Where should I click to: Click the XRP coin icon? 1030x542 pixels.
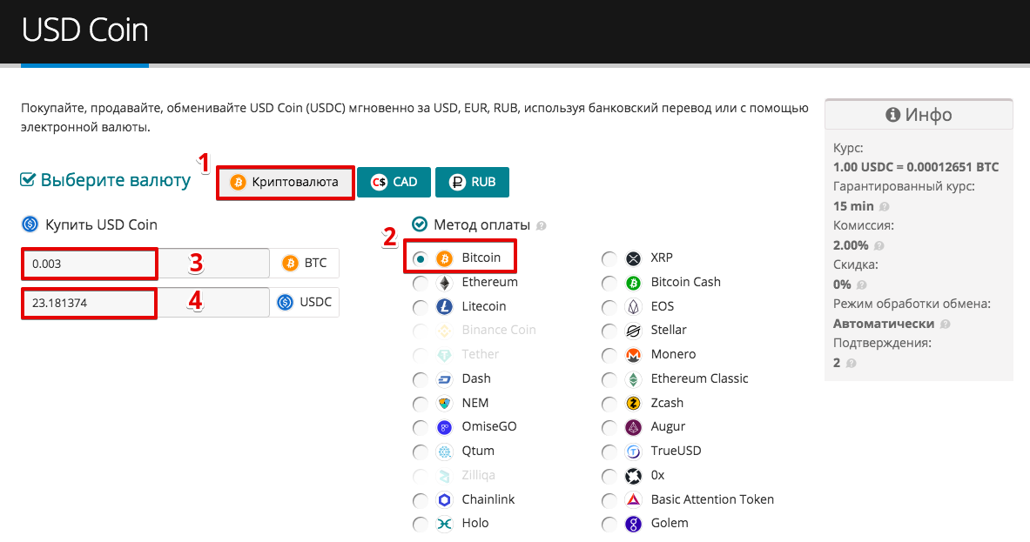click(633, 258)
